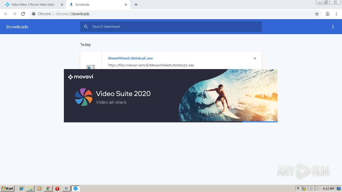Open MovaviVideoSuiteSetupC.exe download link
This screenshot has height=192, width=342.
click(x=130, y=58)
